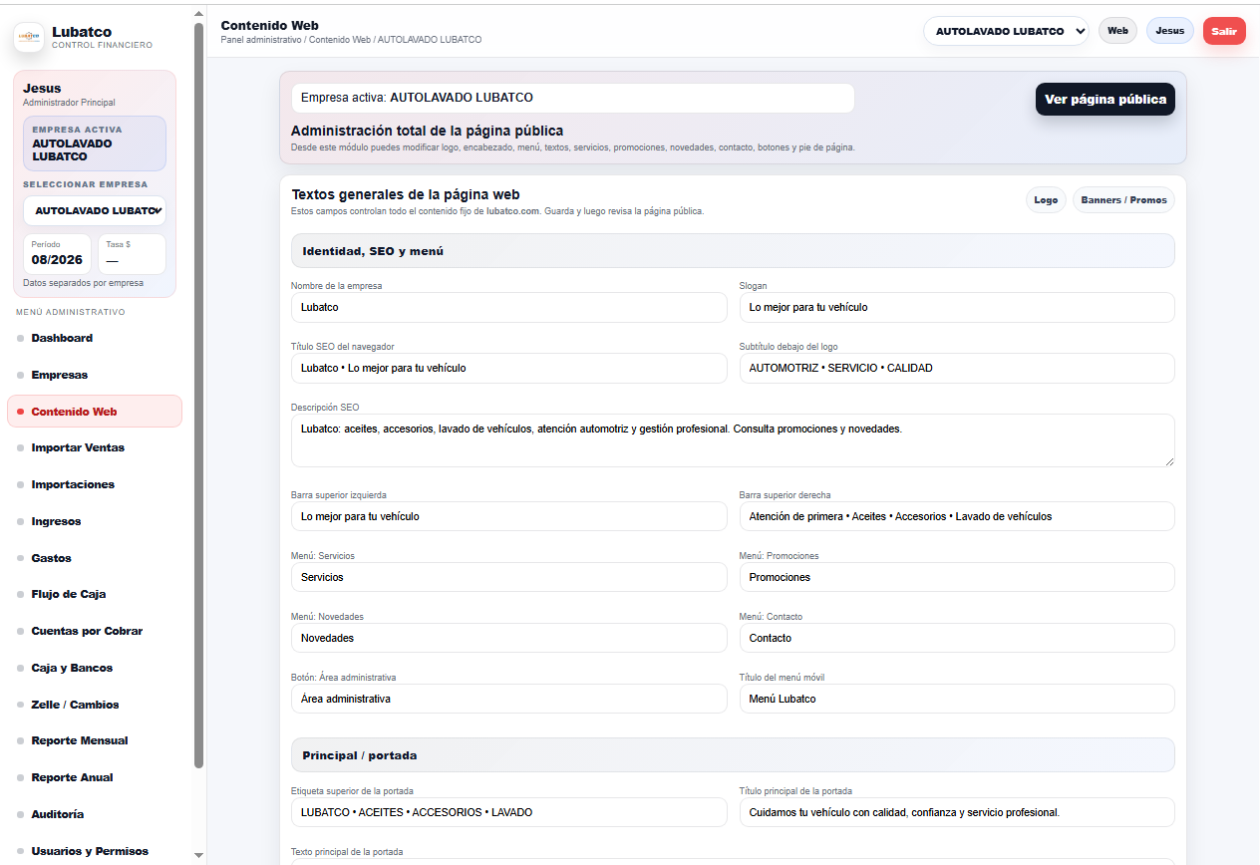The image size is (1260, 865).
Task: Open Gastos in the sidebar
Action: click(x=95, y=558)
